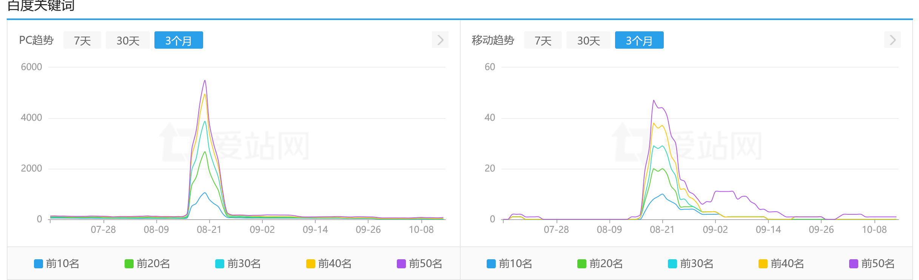Toggle the 前40名 series in the mobile chart legend
Image resolution: width=919 pixels, height=280 pixels.
click(x=781, y=263)
